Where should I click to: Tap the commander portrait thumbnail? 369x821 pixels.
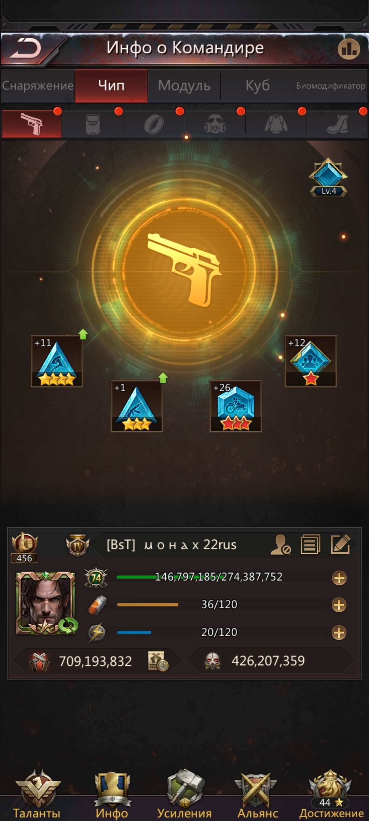46,603
